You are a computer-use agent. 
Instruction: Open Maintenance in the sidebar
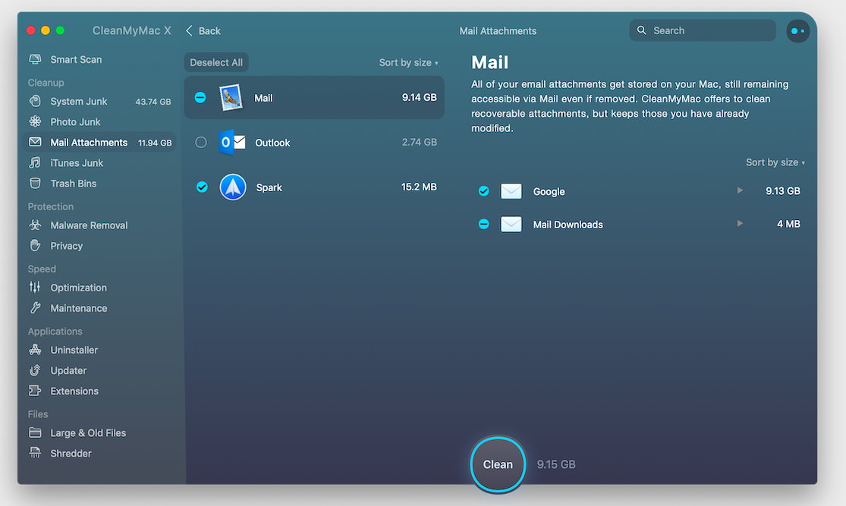point(100,308)
